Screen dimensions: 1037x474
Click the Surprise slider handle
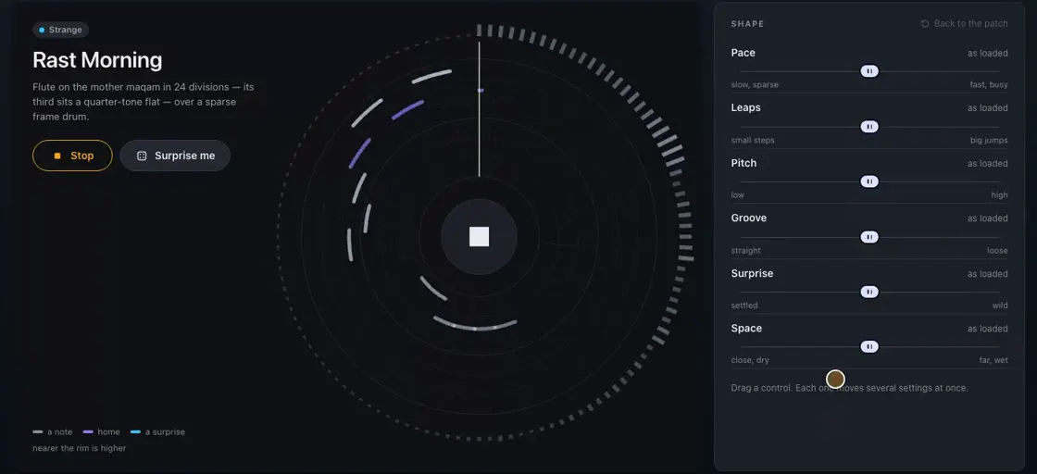(869, 292)
